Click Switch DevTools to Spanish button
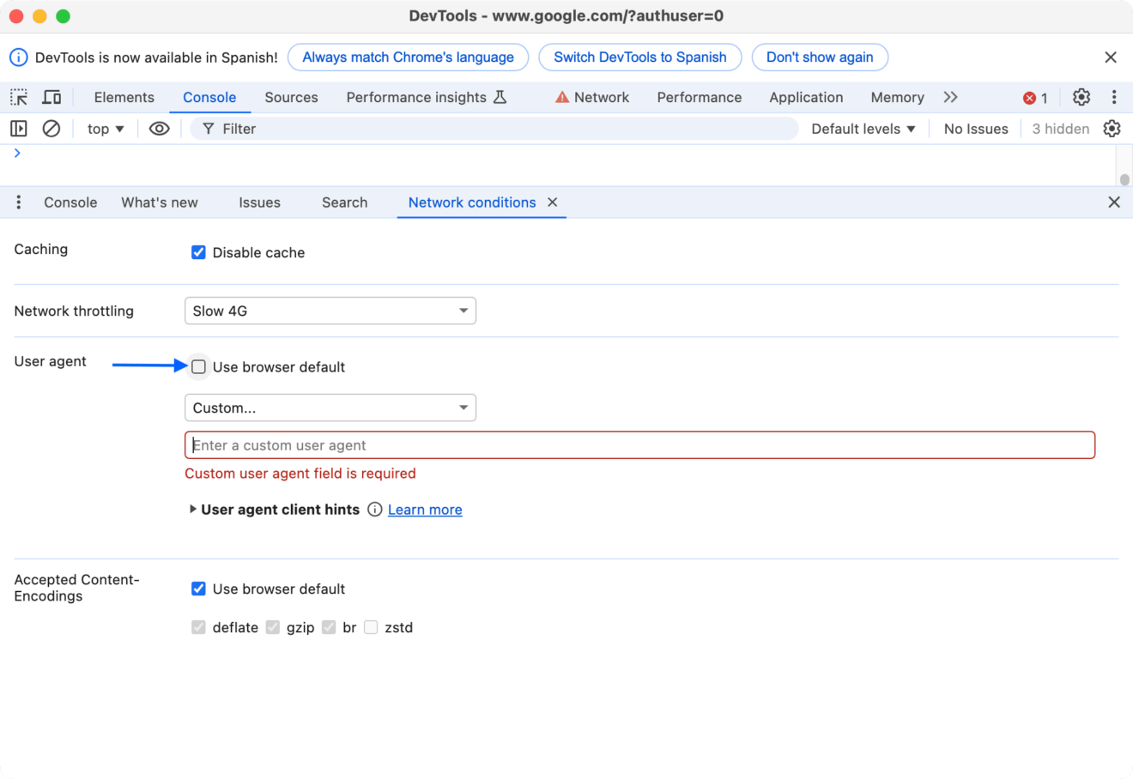The image size is (1133, 779). click(639, 57)
